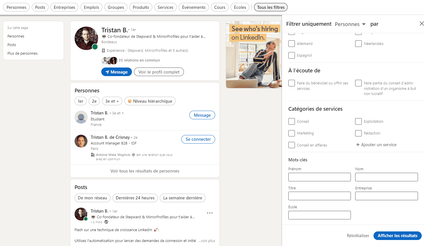The image size is (424, 246).
Task: Tick the nonprofit board (conseil d'administration) checkbox
Action: [x=358, y=83]
